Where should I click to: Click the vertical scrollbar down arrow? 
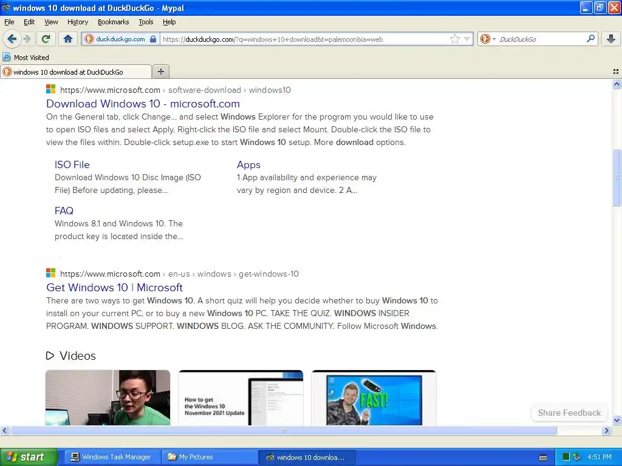click(617, 420)
